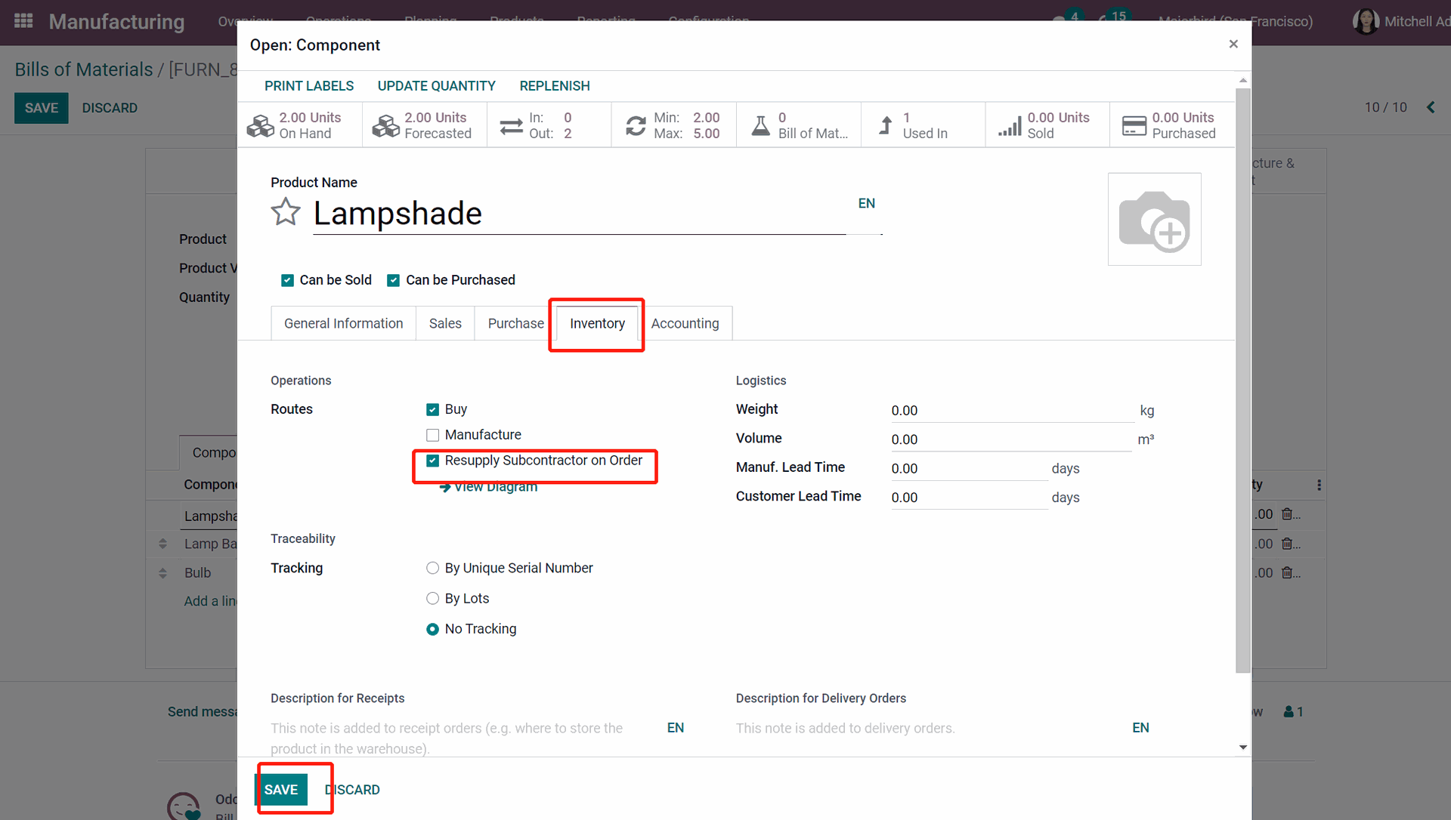Enable the Manufacture route checkbox

pyautogui.click(x=432, y=435)
